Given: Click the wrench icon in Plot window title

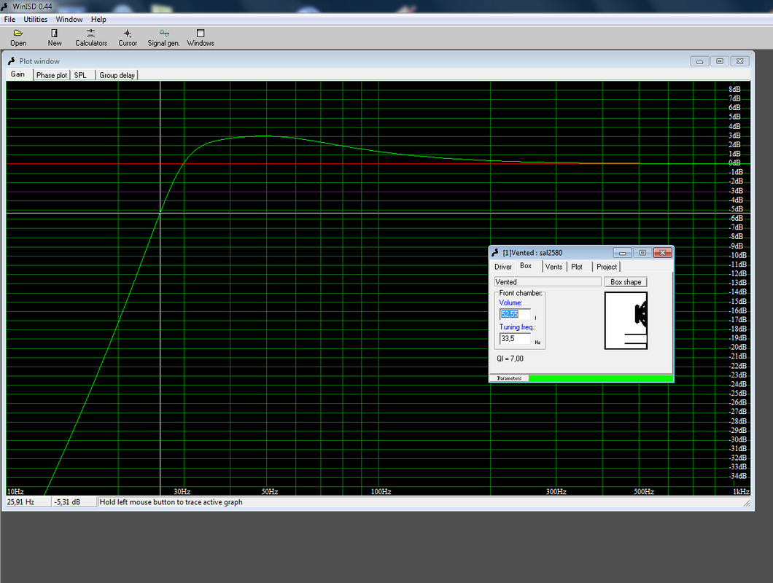Looking at the screenshot, I should point(12,61).
